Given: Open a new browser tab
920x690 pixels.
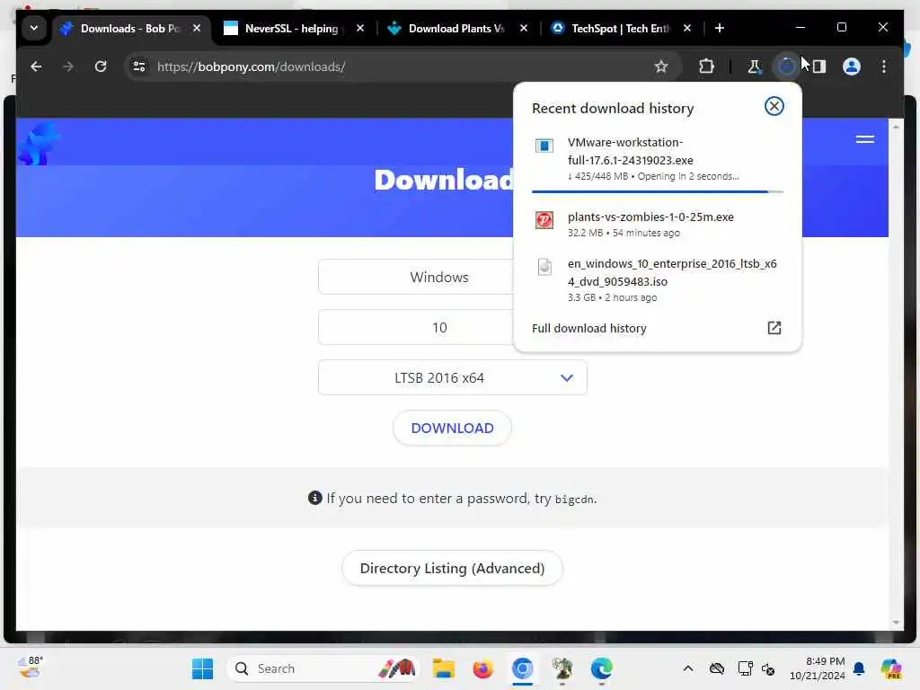Looking at the screenshot, I should tap(720, 28).
